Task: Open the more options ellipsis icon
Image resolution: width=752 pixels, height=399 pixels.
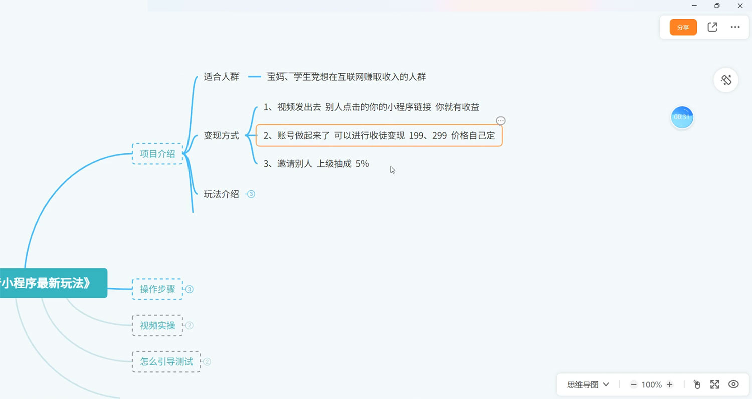Action: coord(735,27)
